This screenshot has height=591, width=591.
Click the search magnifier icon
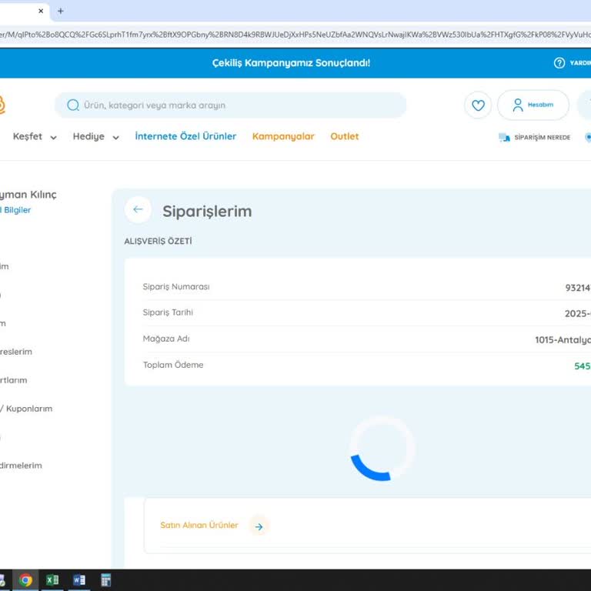(x=73, y=105)
